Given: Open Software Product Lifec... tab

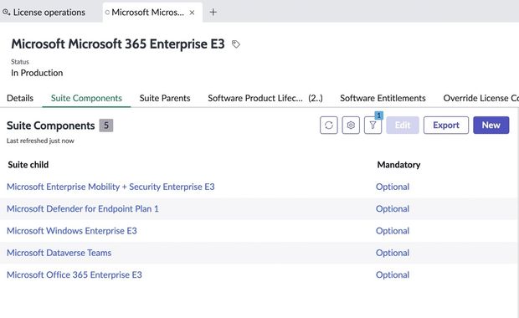Looking at the screenshot, I should [x=265, y=98].
